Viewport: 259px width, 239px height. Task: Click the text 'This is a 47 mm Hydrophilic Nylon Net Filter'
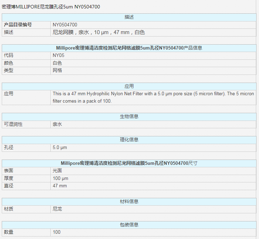coord(98,94)
